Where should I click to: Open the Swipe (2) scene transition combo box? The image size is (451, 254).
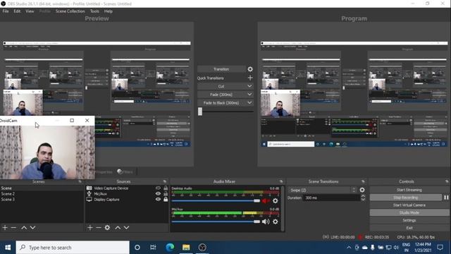(322, 190)
